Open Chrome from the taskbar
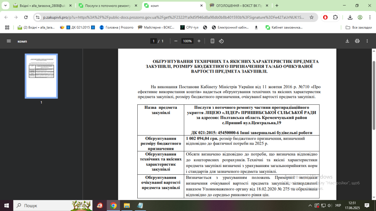The height and width of the screenshot is (211, 376). tap(113, 206)
